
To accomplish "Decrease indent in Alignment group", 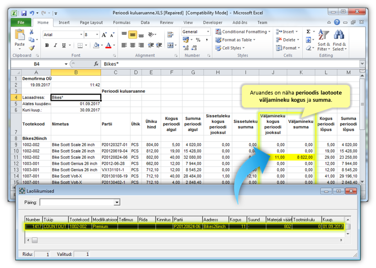I will (x=151, y=45).
